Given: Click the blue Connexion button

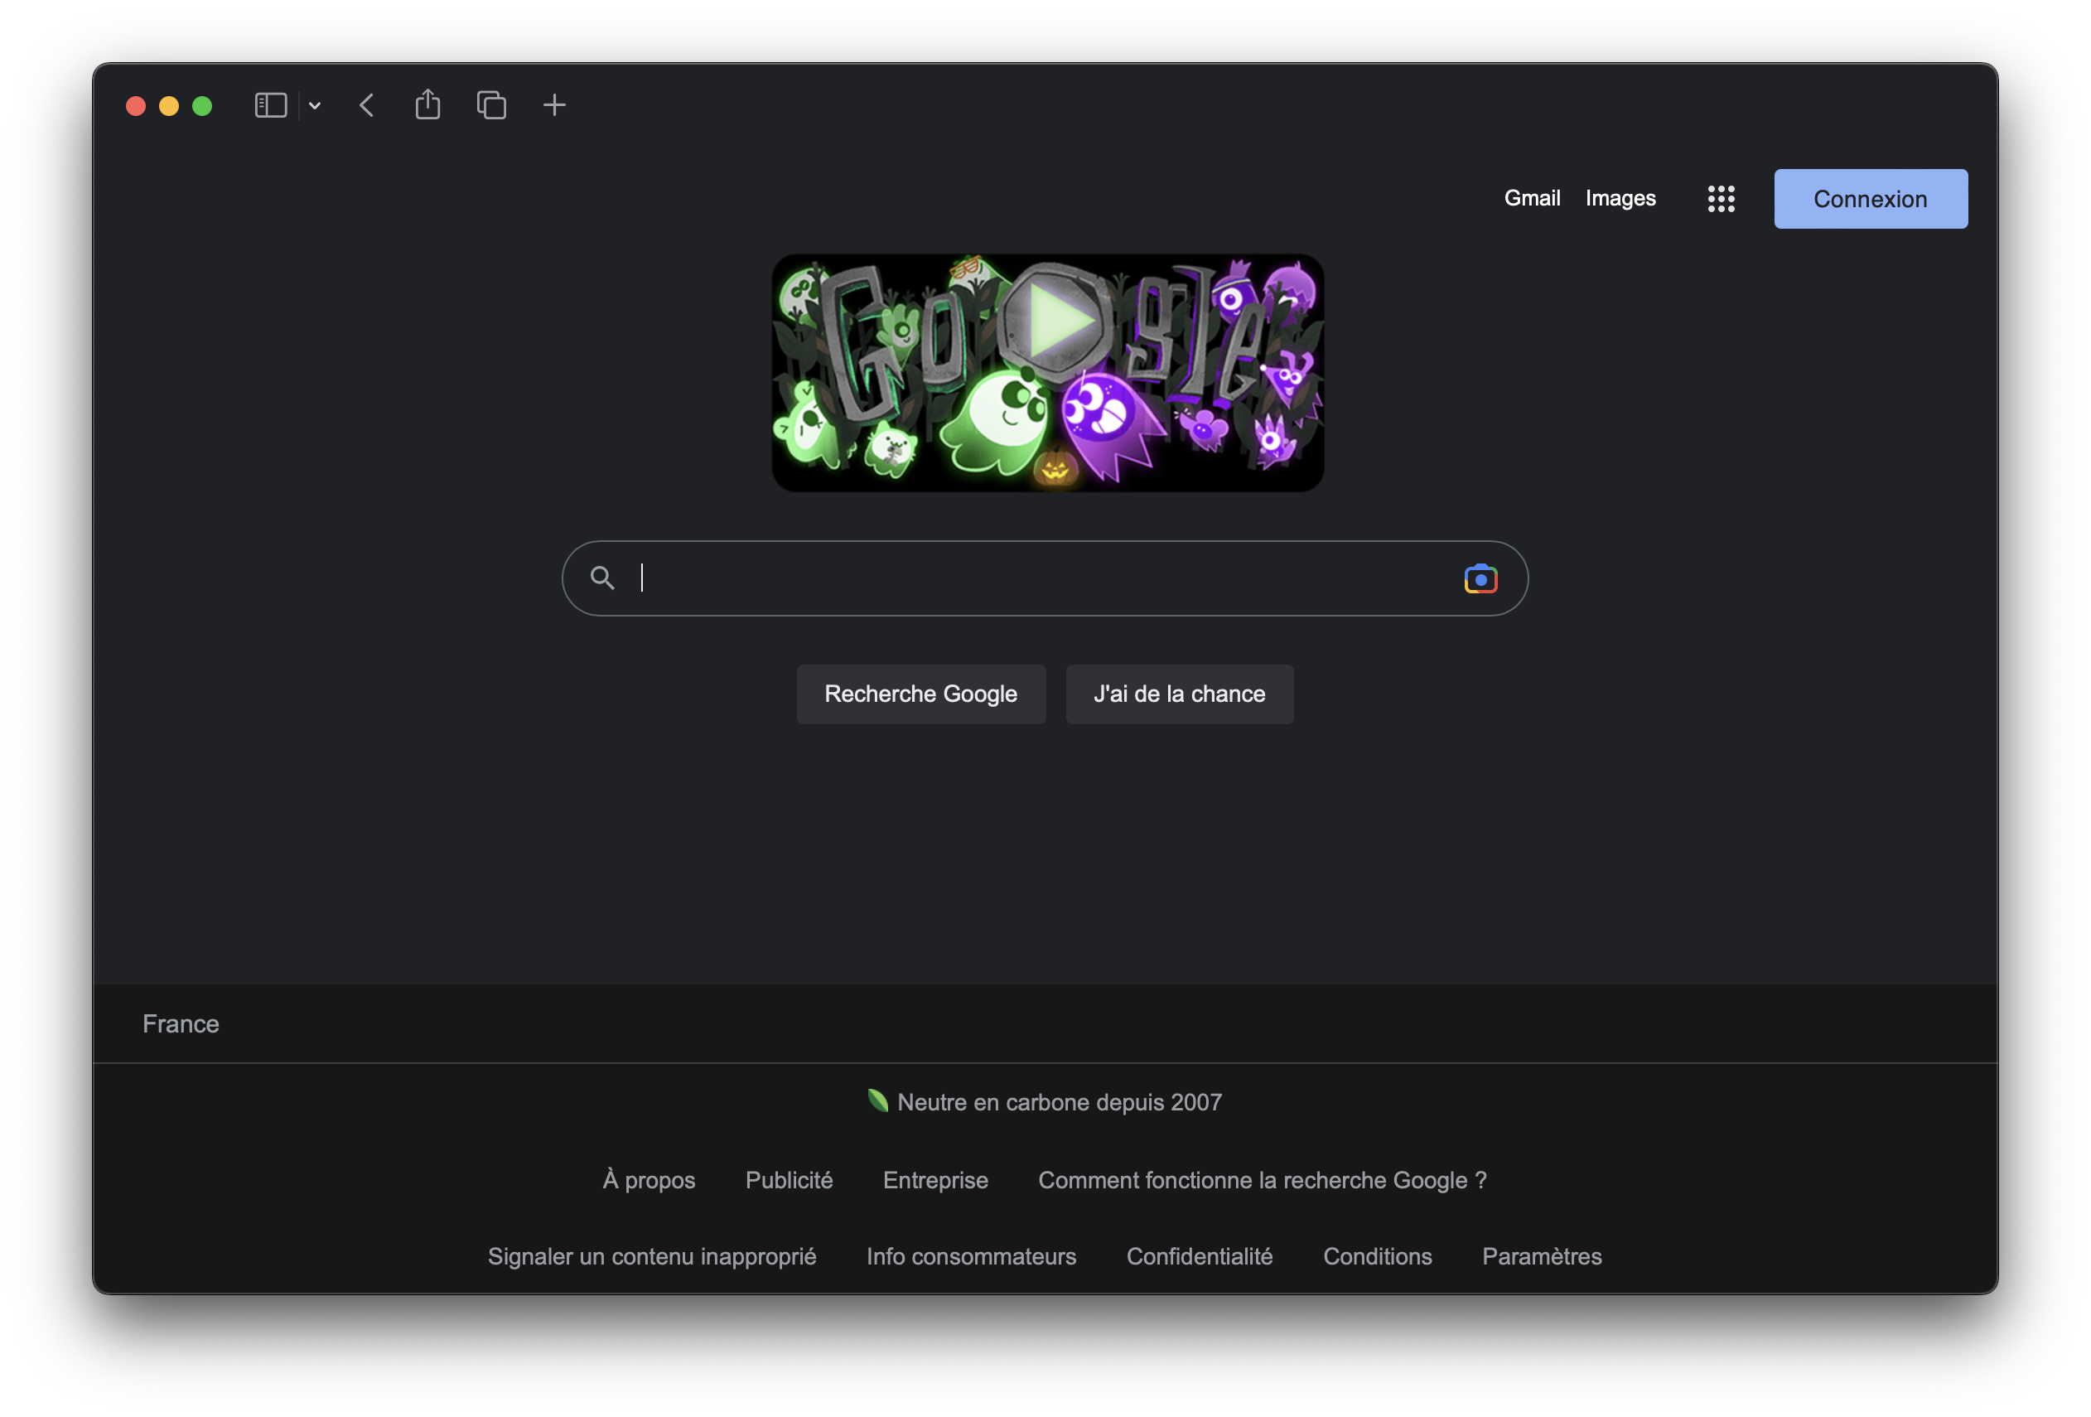Looking at the screenshot, I should pos(1870,199).
